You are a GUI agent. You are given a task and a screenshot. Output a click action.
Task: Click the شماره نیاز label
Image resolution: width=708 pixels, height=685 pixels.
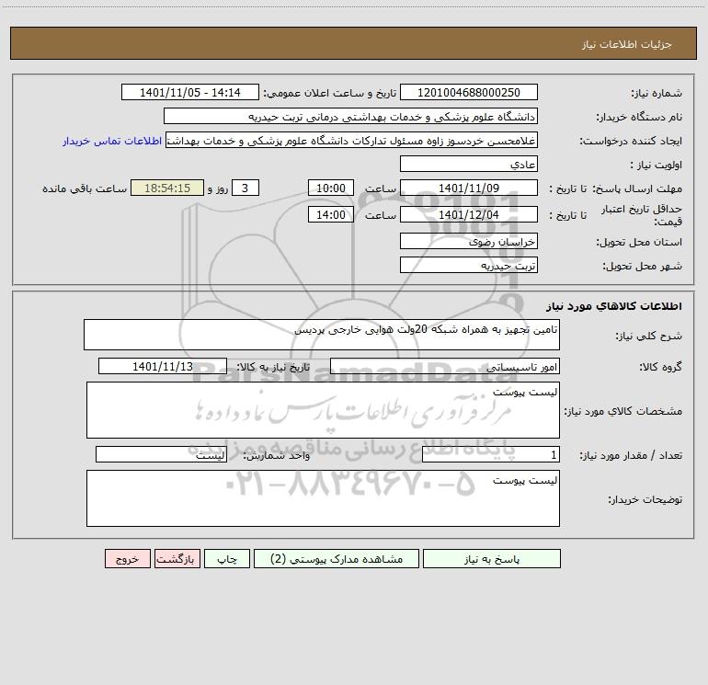[x=657, y=93]
